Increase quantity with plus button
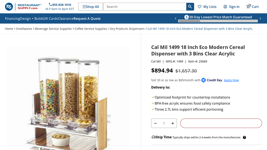Viewport: 267px width, 150px height. [173, 123]
